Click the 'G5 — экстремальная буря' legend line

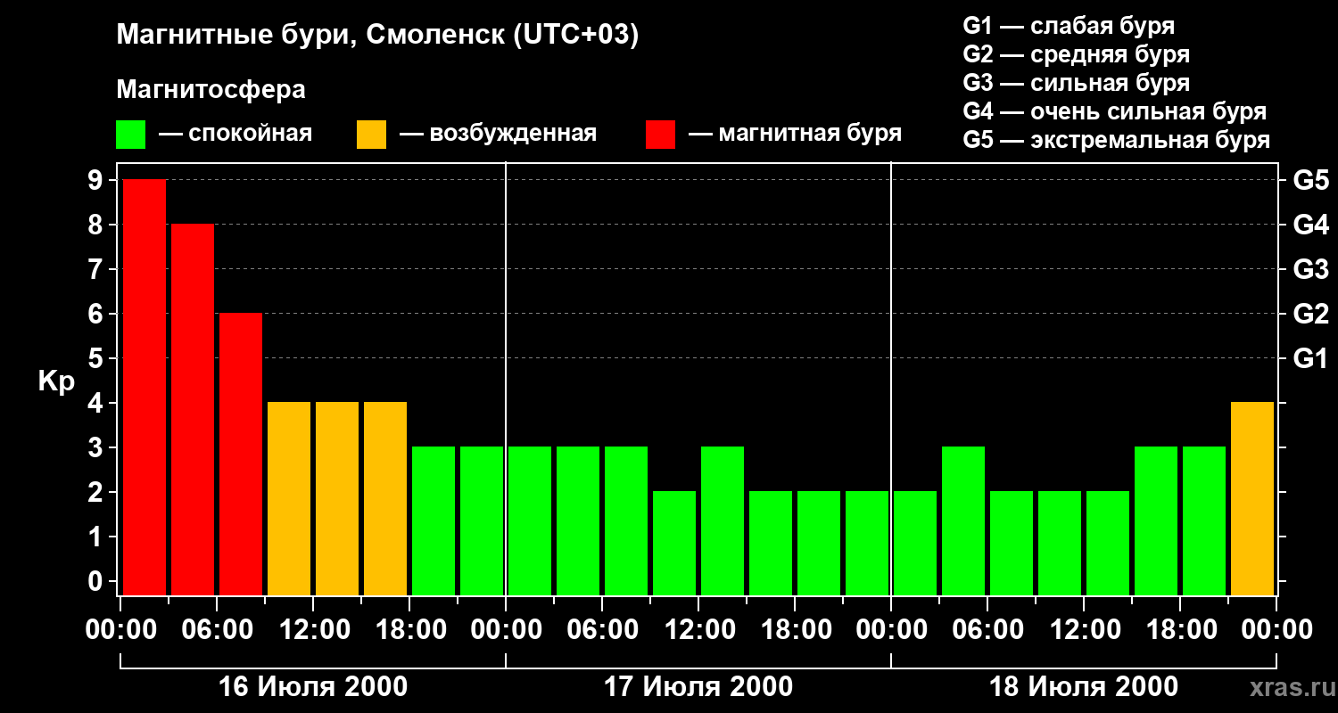coord(1116,140)
